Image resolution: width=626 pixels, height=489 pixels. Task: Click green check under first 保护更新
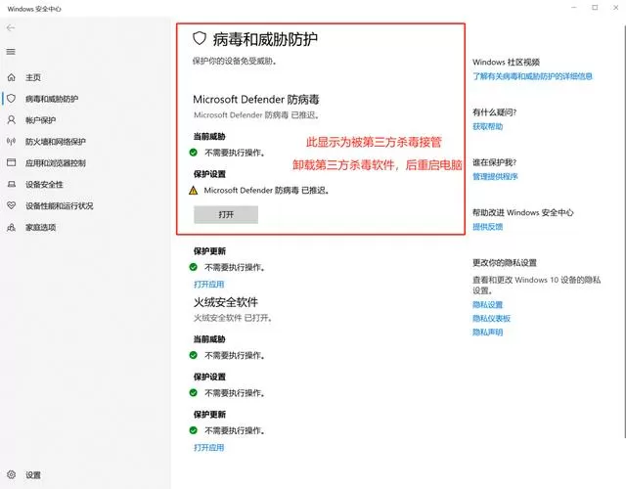click(x=194, y=267)
